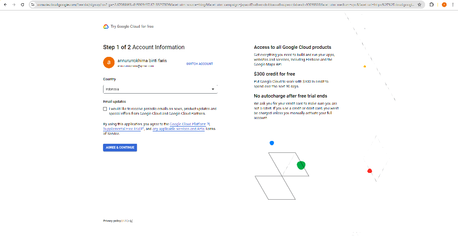
Task: Tick the email updates checkbox
Action: click(105, 109)
